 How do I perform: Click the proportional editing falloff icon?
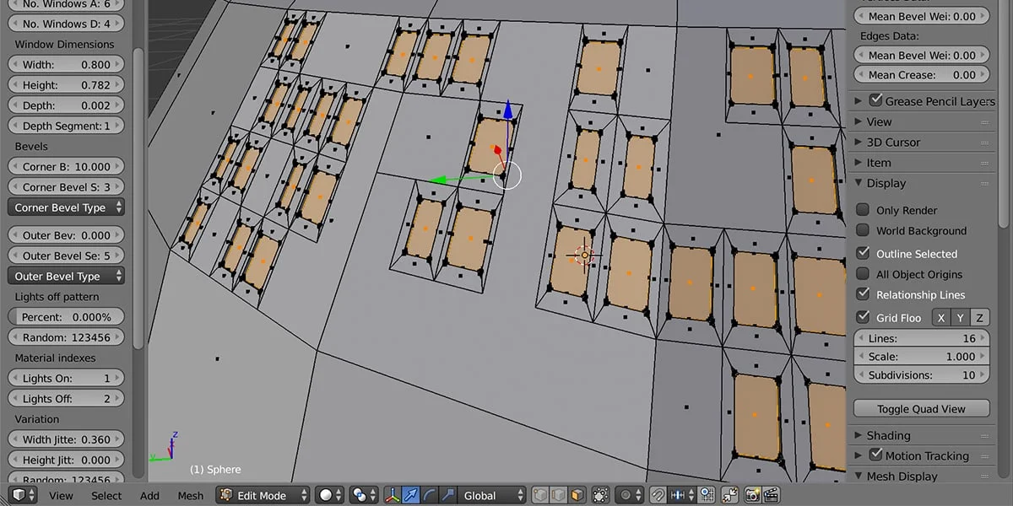625,495
